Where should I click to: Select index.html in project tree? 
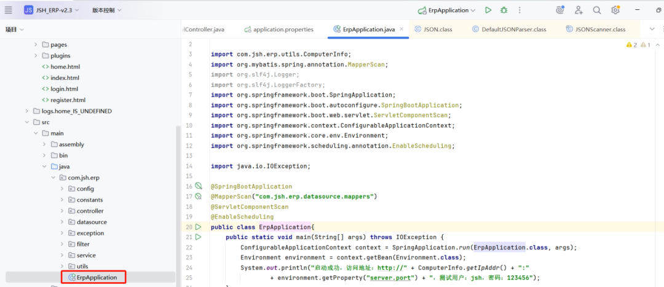(65, 78)
